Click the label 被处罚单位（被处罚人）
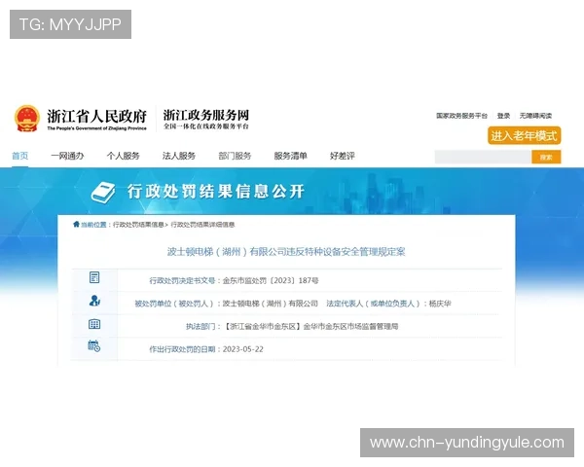This screenshot has height=467, width=584. 175,304
